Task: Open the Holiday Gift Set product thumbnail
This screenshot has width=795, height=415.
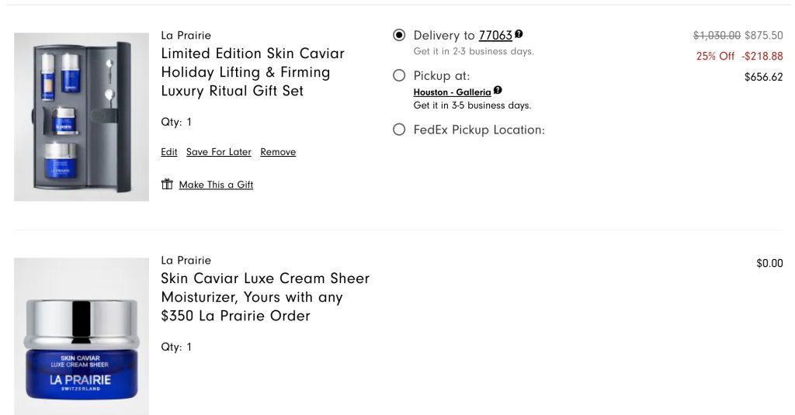Action: tap(82, 116)
